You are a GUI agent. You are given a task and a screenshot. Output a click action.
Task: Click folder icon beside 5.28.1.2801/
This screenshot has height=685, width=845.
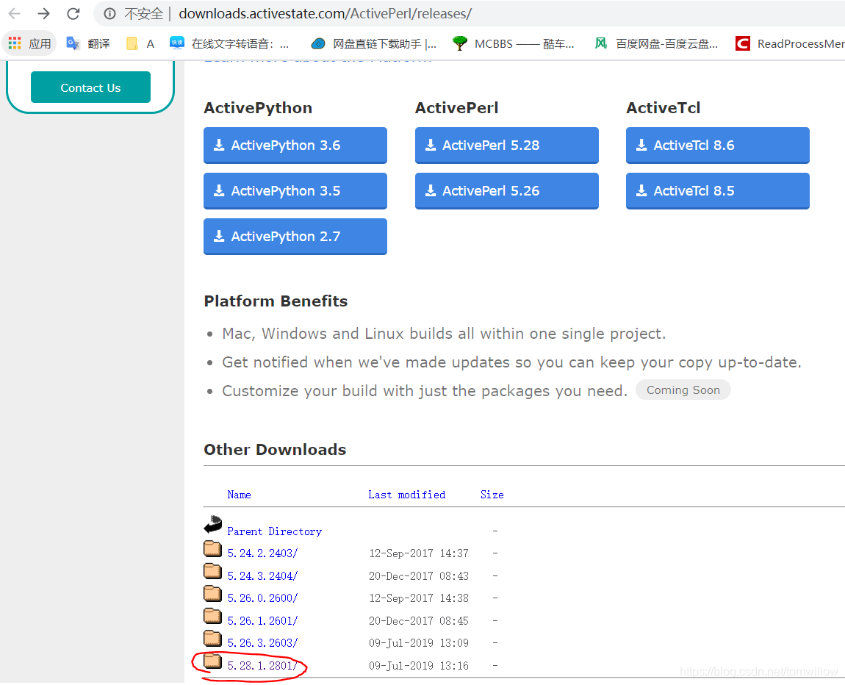[213, 661]
